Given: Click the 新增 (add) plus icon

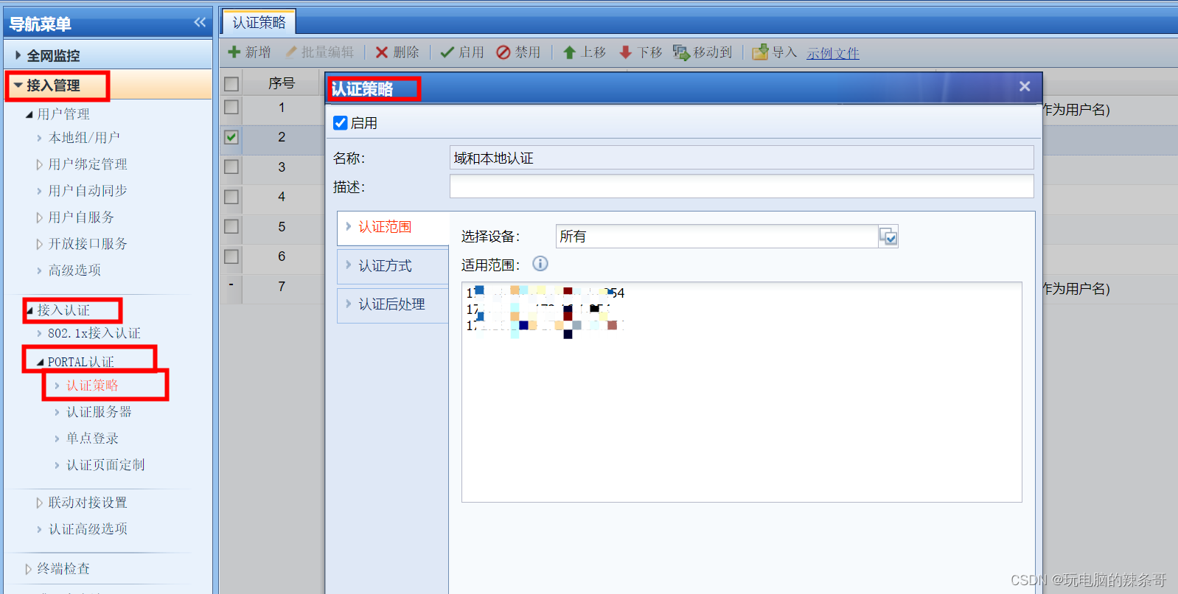Looking at the screenshot, I should click(234, 52).
